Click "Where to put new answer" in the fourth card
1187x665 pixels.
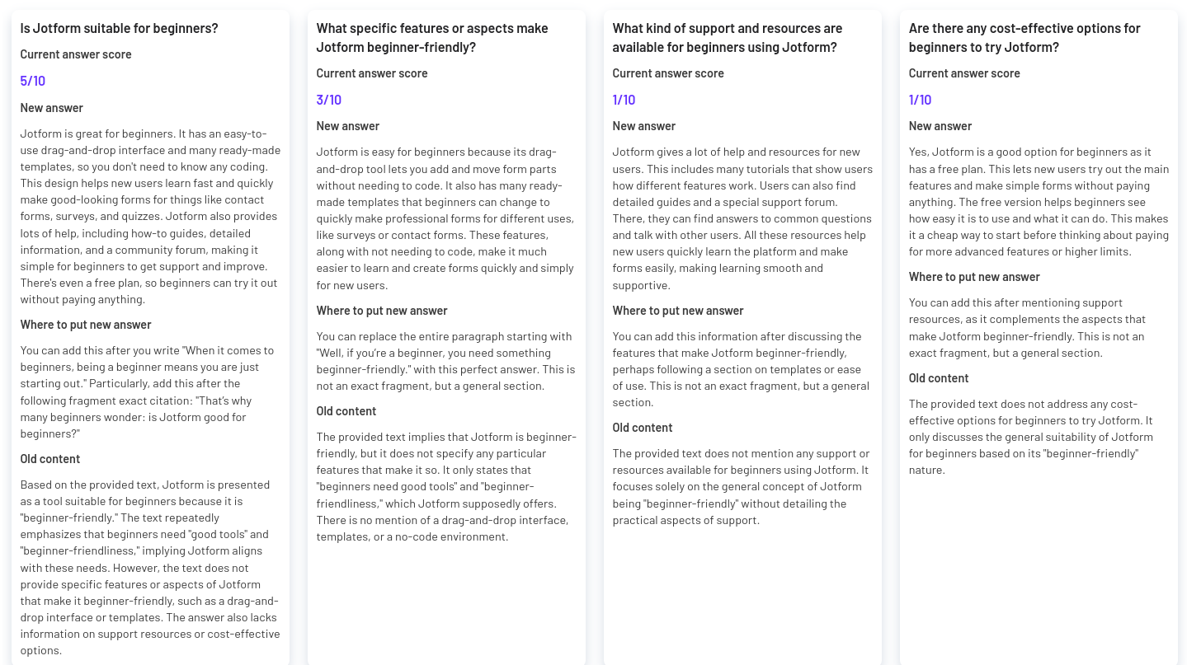click(974, 277)
